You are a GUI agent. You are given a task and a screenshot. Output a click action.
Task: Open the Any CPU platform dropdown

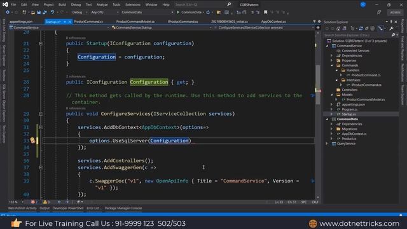click(104, 12)
